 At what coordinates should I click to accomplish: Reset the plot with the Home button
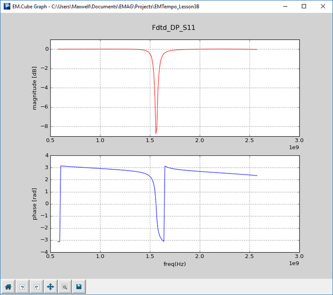pos(8,286)
